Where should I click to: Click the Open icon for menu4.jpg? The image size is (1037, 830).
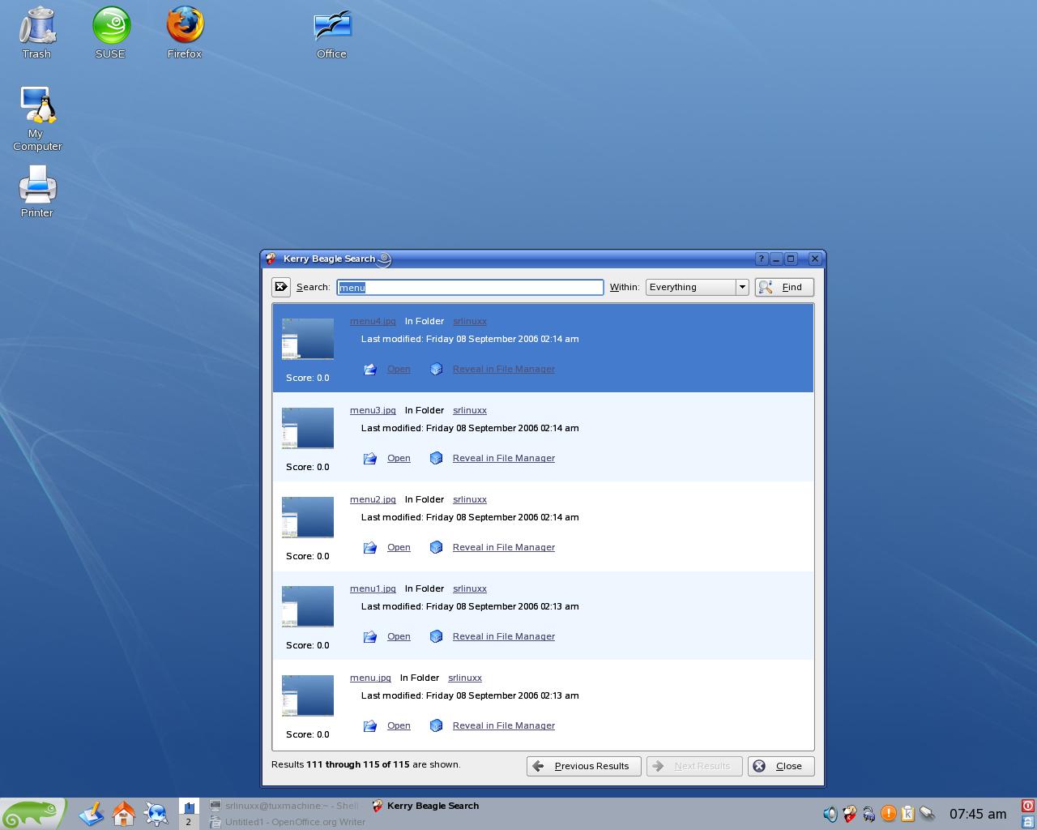(370, 369)
